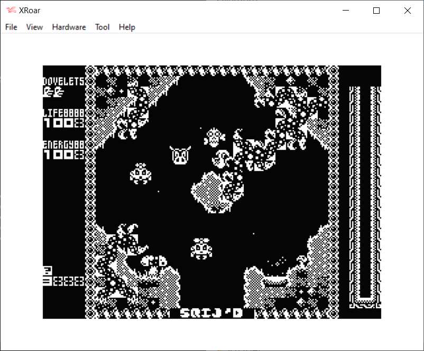Click the ENERGY counter showing 100

click(63, 154)
